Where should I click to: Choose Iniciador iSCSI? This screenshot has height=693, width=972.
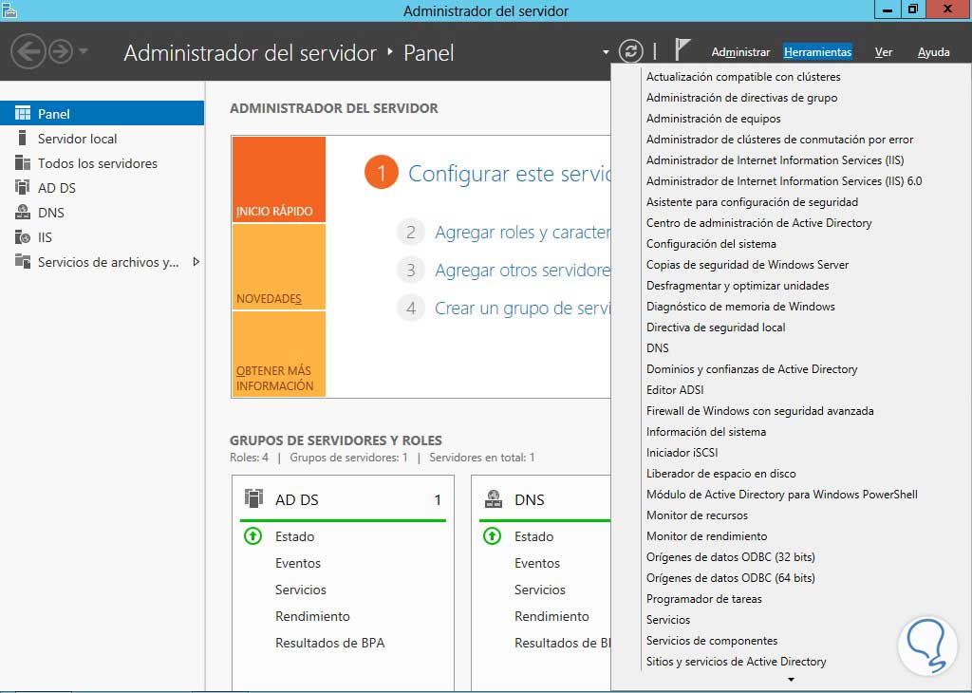[x=682, y=453]
